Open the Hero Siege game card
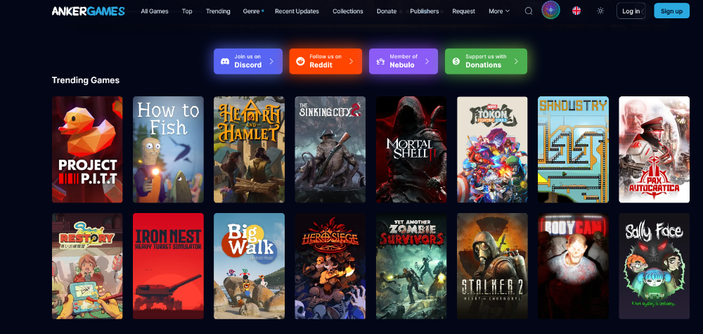 [330, 266]
